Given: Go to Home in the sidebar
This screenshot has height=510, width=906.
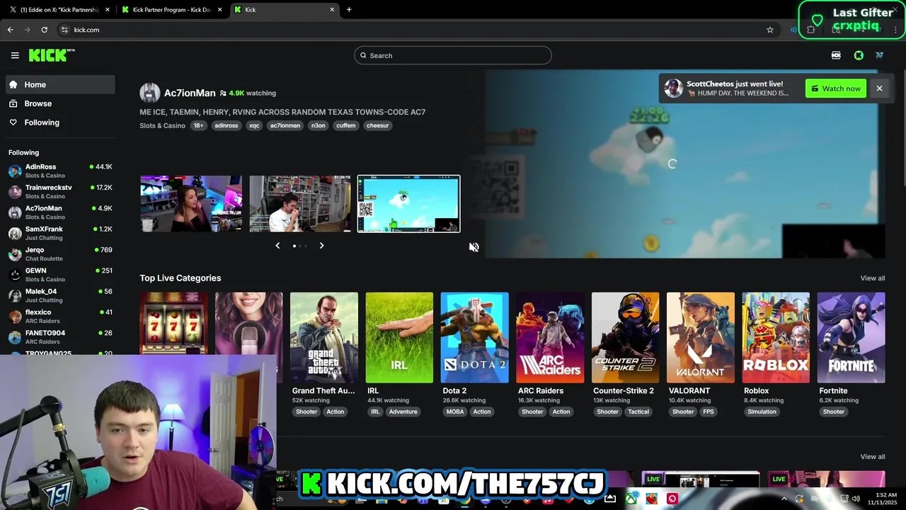Looking at the screenshot, I should pos(59,84).
